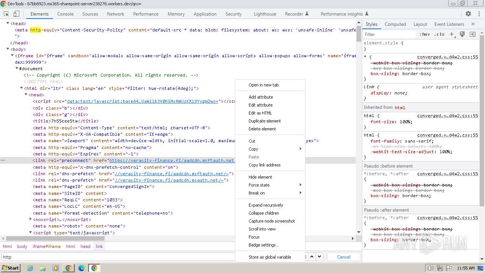This screenshot has width=485, height=273.
Task: Open File Explorer from taskbar
Action: 43,268
